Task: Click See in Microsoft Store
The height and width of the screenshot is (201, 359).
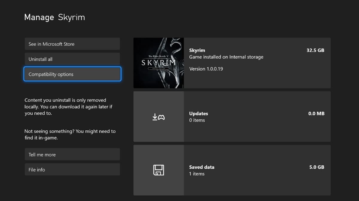Action: tap(72, 43)
